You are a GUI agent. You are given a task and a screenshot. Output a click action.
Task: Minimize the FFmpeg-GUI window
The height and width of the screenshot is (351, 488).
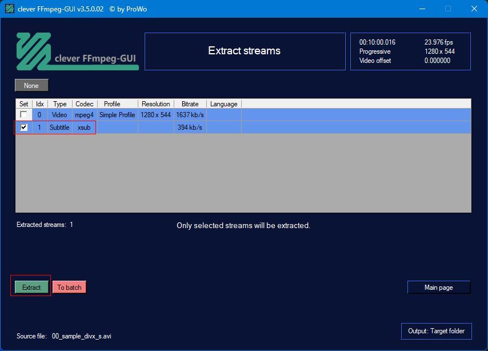422,9
